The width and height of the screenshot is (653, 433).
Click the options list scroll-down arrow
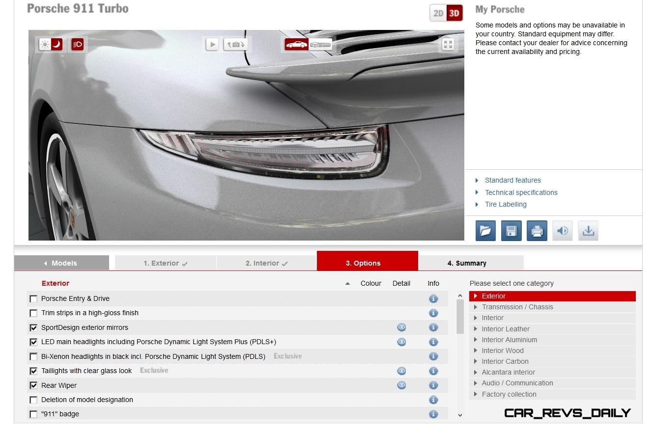coord(460,415)
